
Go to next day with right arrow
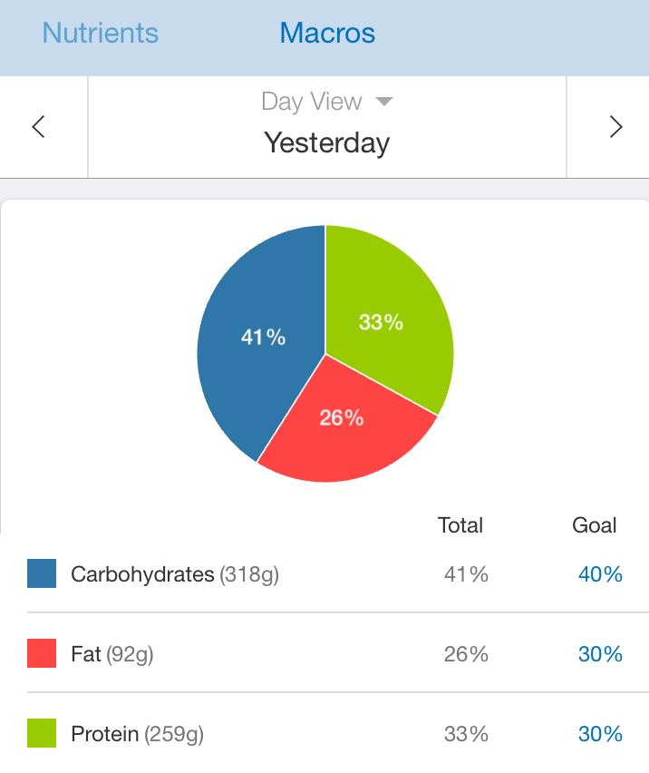[x=615, y=127]
